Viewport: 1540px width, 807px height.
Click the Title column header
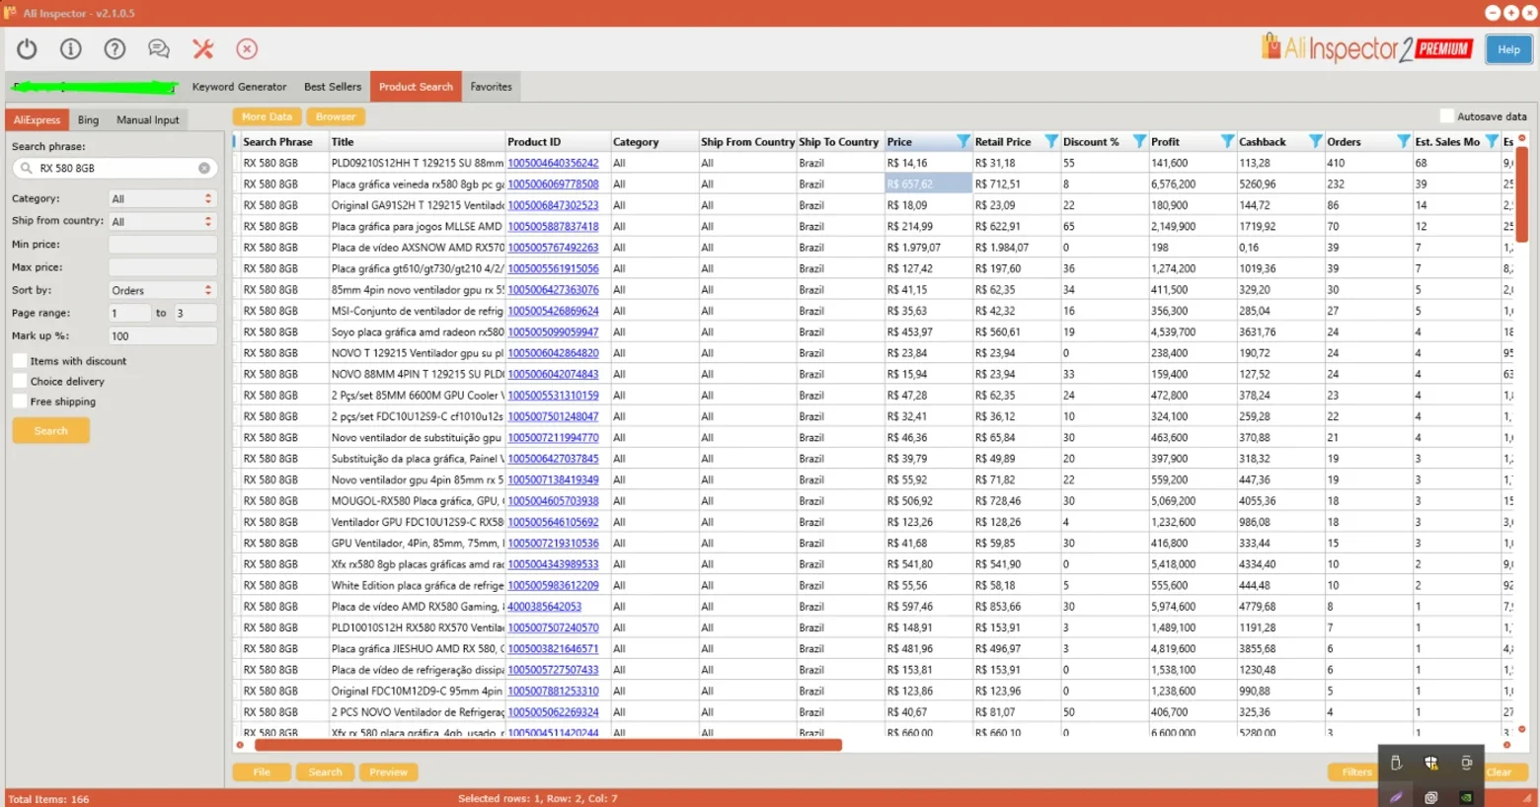(417, 141)
